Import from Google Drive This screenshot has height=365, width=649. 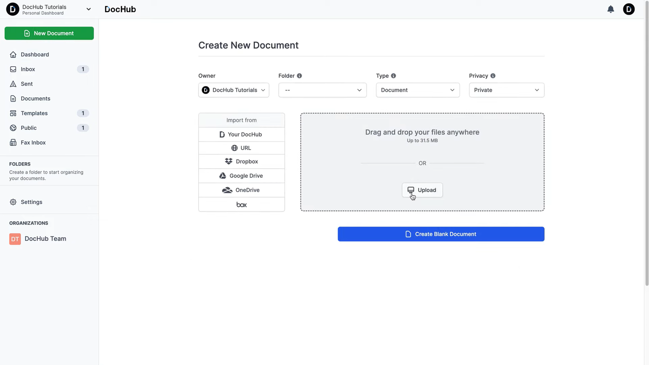click(241, 176)
